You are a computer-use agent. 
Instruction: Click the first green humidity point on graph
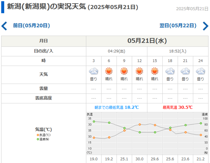tap(94, 121)
